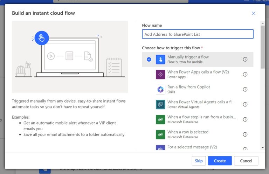269x174 pixels.
Task: Toggle the selected checkmark on Manually trigger a flow
Action: 149,60
